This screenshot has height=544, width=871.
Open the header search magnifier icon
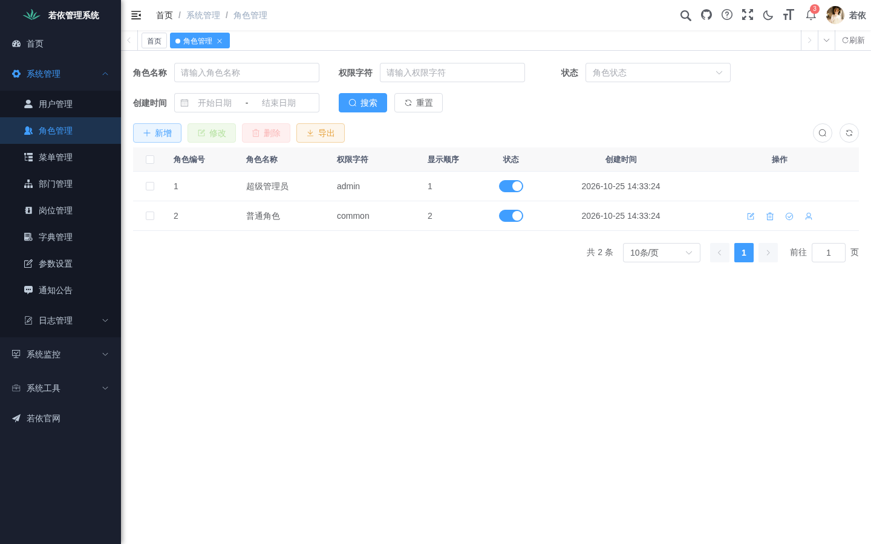pyautogui.click(x=685, y=15)
